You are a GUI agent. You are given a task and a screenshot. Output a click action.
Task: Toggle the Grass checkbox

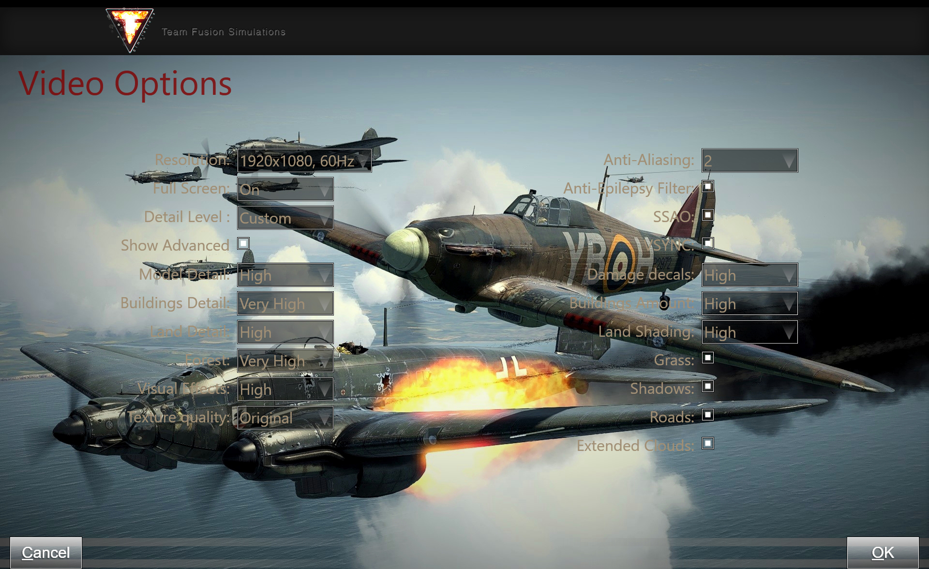[708, 358]
